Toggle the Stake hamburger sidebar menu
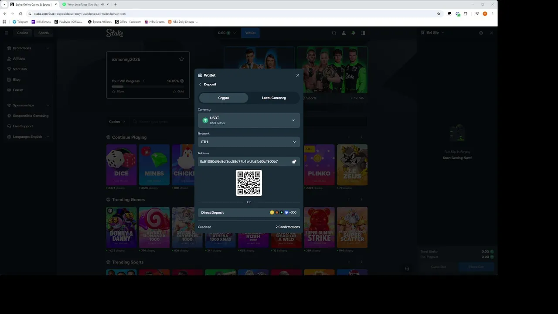Viewport: 558px width, 314px height. [7, 33]
